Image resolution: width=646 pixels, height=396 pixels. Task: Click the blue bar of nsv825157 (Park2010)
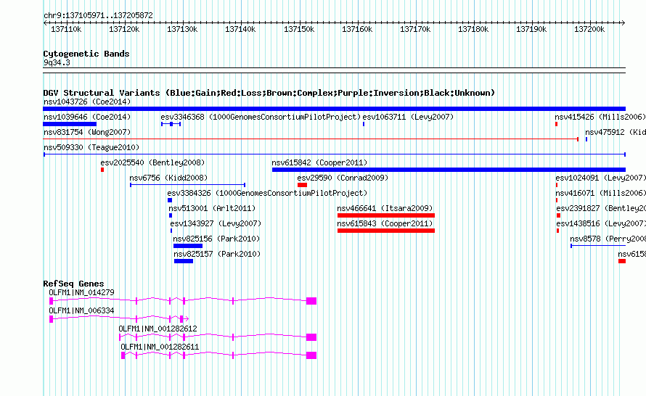(184, 261)
